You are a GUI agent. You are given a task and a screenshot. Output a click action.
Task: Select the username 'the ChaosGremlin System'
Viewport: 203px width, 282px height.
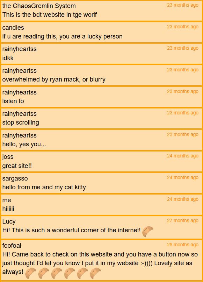point(39,6)
